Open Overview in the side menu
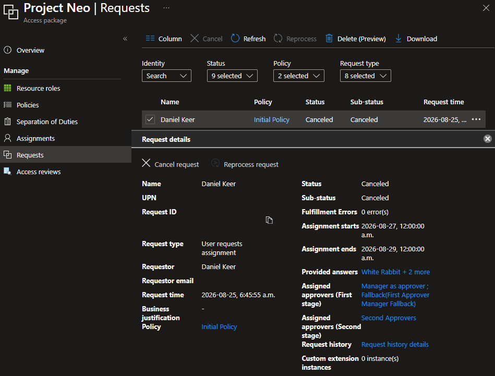The height and width of the screenshot is (376, 495). point(30,50)
